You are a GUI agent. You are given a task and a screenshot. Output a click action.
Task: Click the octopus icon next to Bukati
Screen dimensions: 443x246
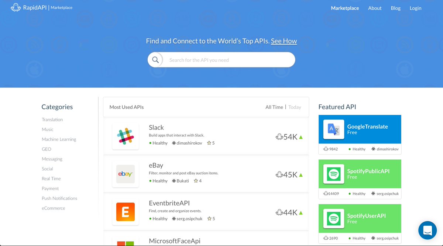pos(174,181)
